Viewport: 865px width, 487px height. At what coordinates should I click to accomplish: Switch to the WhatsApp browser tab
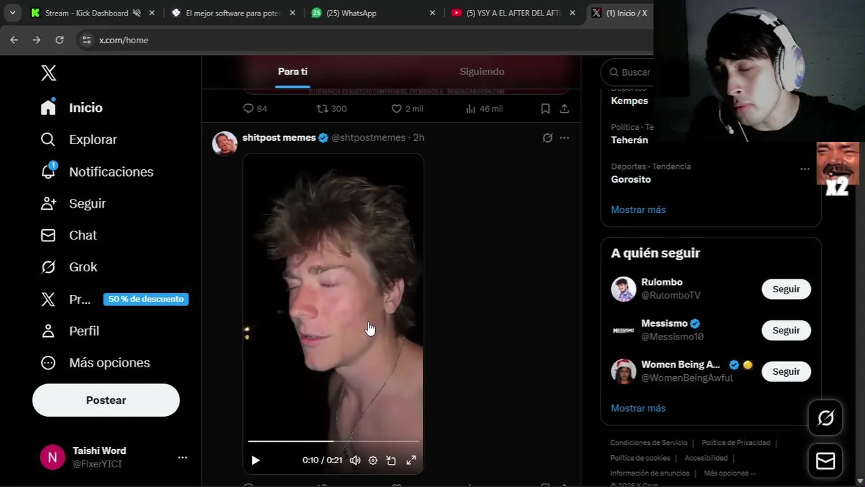pyautogui.click(x=374, y=13)
